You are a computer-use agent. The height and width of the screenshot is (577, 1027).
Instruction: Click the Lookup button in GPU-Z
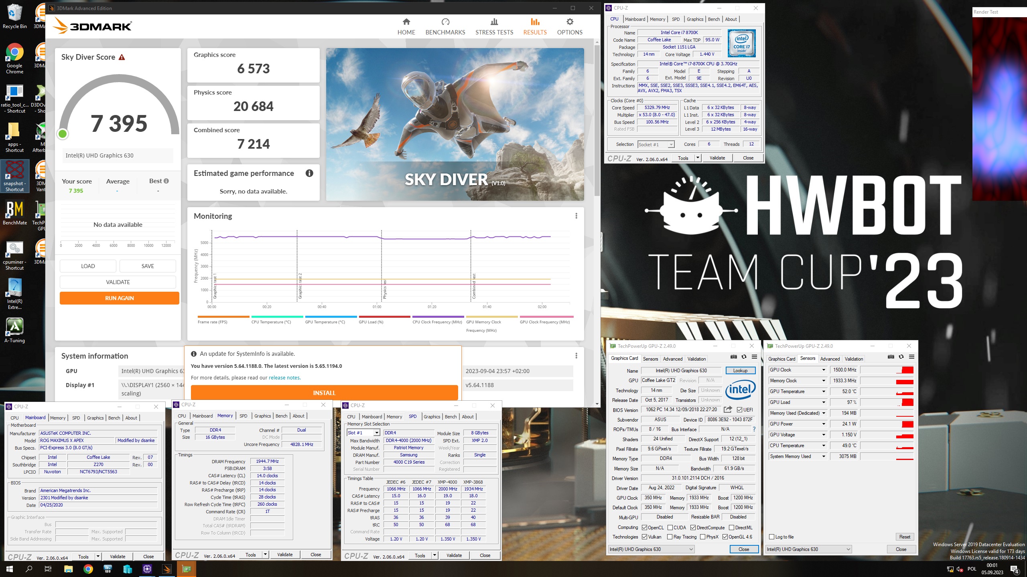(740, 371)
